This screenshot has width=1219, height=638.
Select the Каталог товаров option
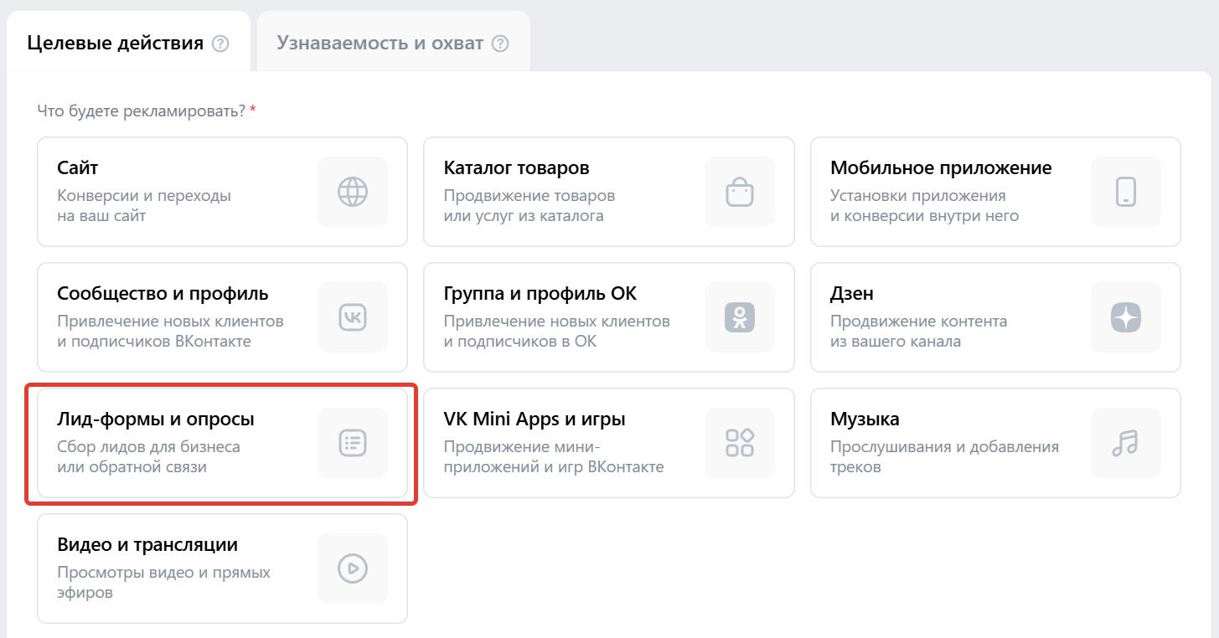pos(609,192)
